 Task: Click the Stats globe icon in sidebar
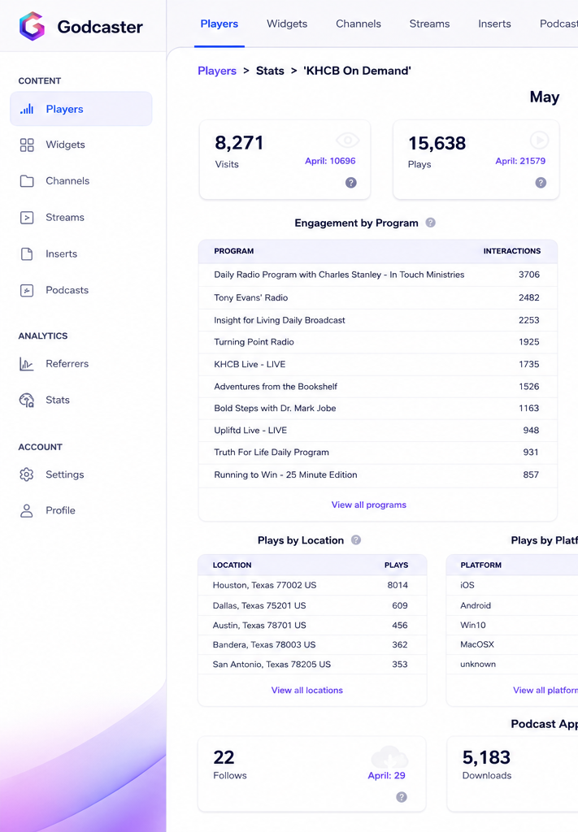(27, 400)
